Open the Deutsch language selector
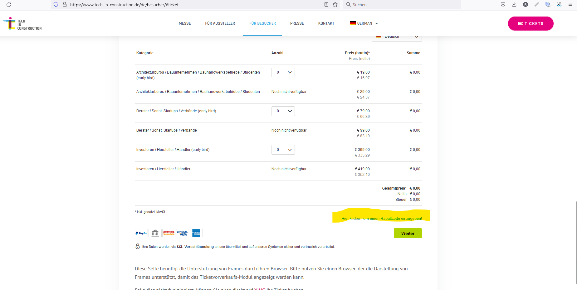 [x=397, y=37]
